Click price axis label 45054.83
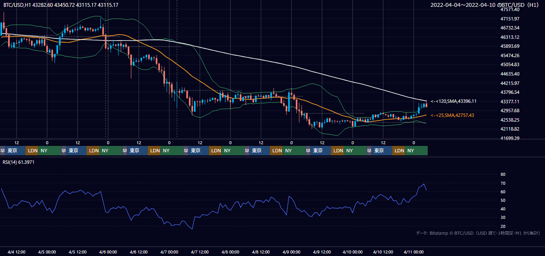The width and height of the screenshot is (545, 256). pos(510,64)
